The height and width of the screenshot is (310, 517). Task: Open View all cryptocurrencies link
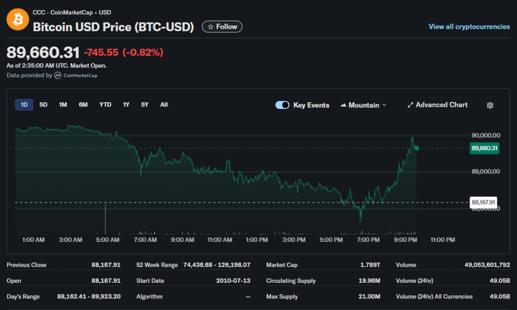(x=469, y=27)
